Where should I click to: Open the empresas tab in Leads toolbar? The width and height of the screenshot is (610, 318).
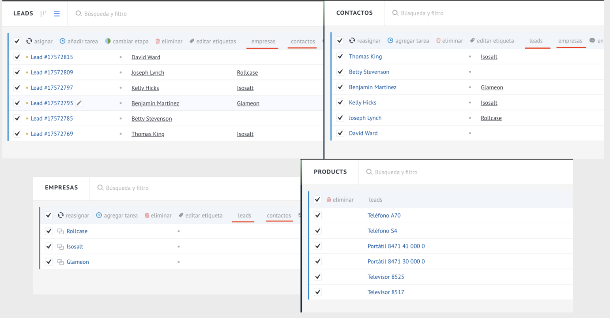click(263, 41)
